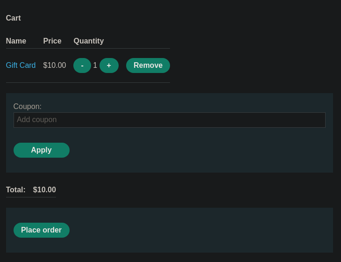
Task: Click the quantity value between stepper buttons
Action: tap(95, 65)
